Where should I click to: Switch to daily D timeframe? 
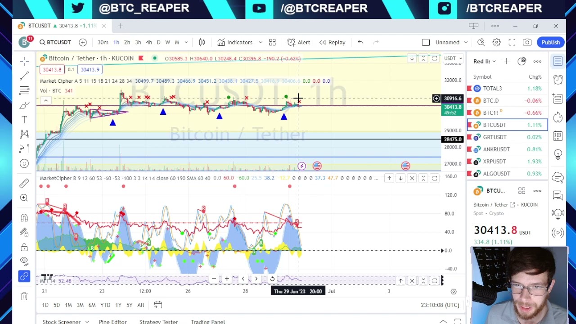(158, 42)
